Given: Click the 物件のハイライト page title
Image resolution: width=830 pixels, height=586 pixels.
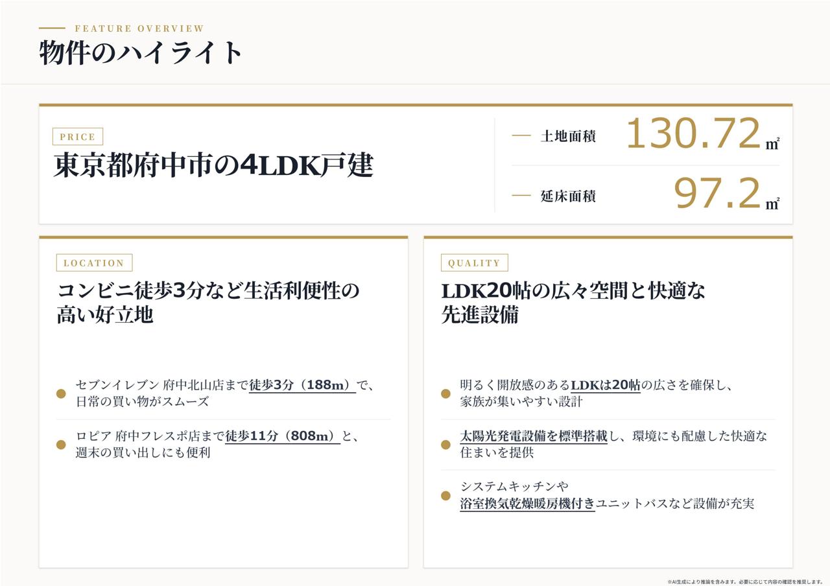Looking at the screenshot, I should click(141, 53).
